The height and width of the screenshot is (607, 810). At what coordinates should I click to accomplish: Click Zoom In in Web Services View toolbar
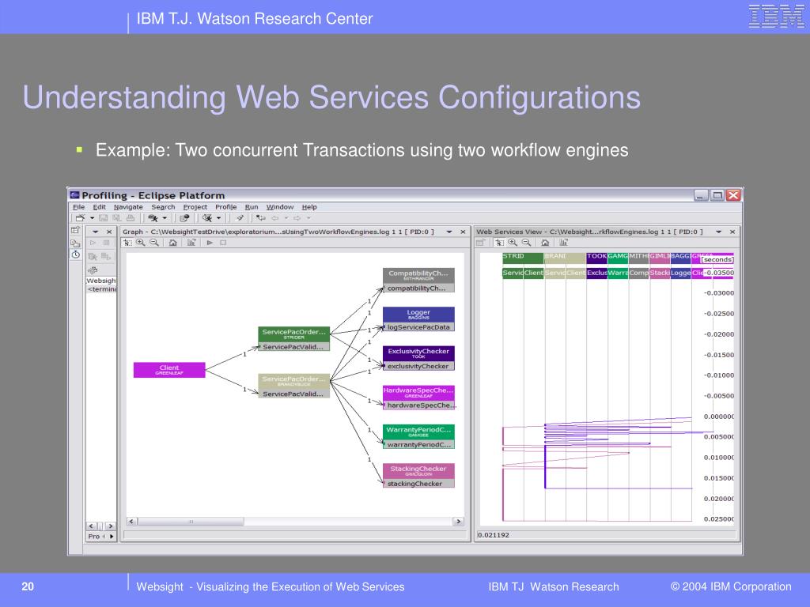pos(513,243)
